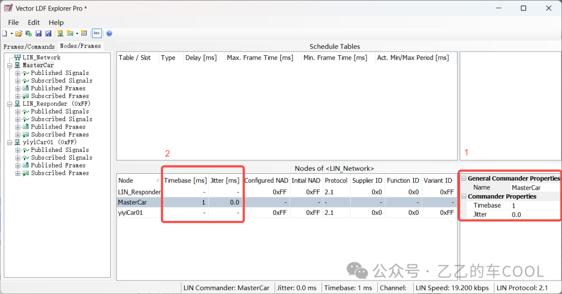Collapse General Commander Properties section
This screenshot has height=294, width=562.
(464, 178)
